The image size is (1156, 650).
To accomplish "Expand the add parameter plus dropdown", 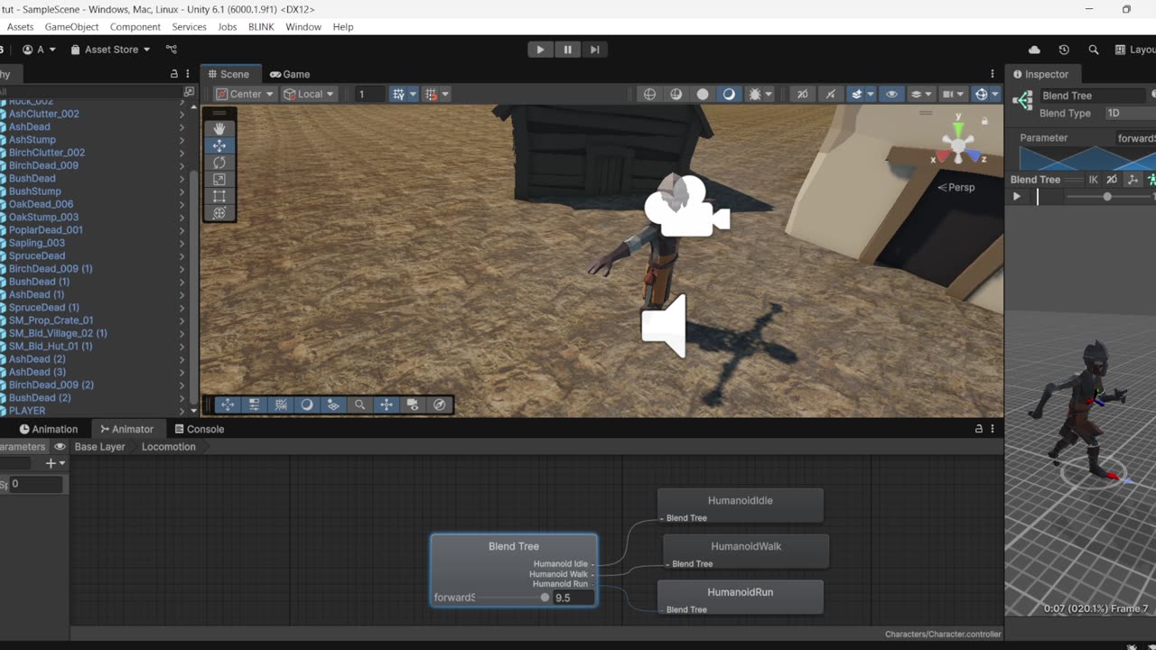I will (55, 463).
